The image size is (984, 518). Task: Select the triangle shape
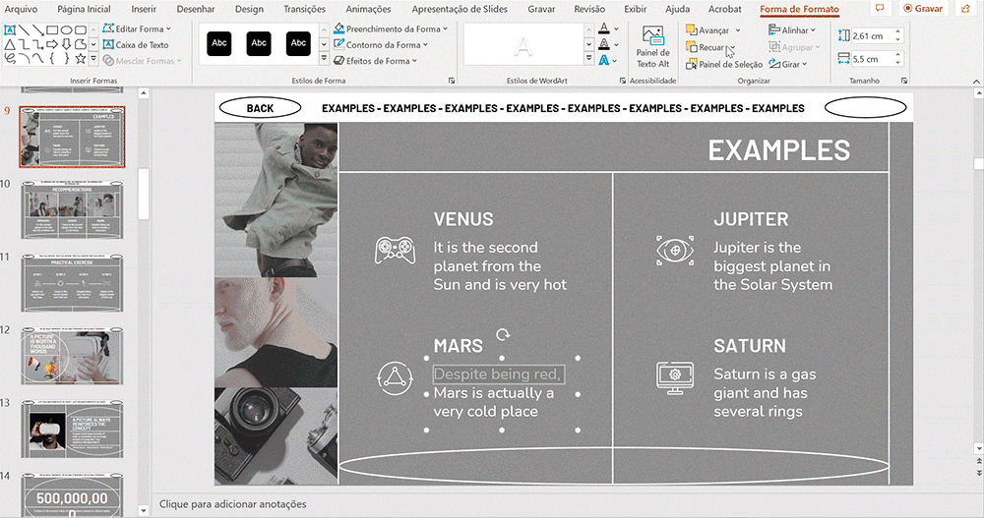10,44
